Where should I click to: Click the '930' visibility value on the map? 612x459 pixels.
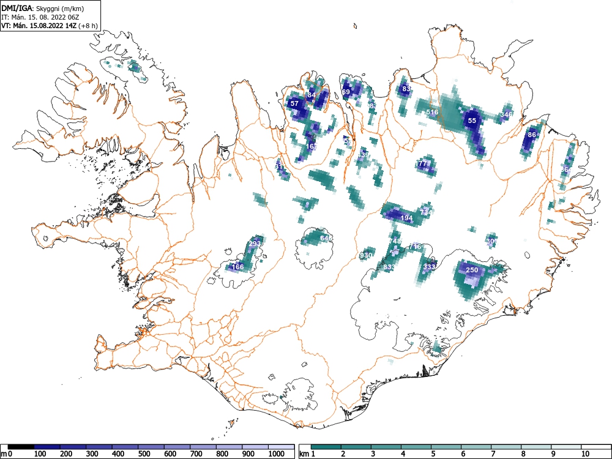[366, 255]
